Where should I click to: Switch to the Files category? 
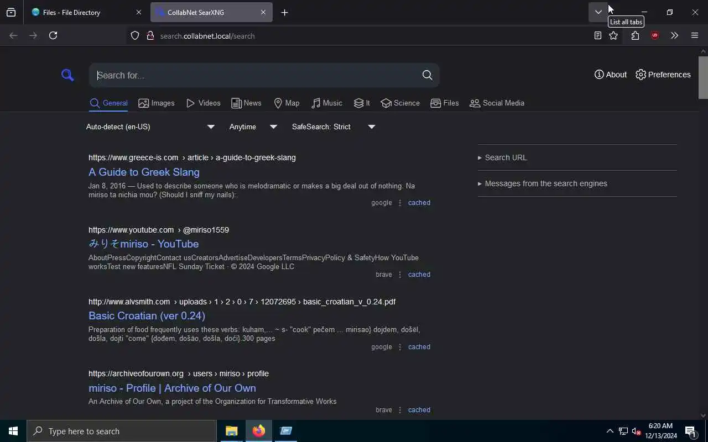coord(445,103)
